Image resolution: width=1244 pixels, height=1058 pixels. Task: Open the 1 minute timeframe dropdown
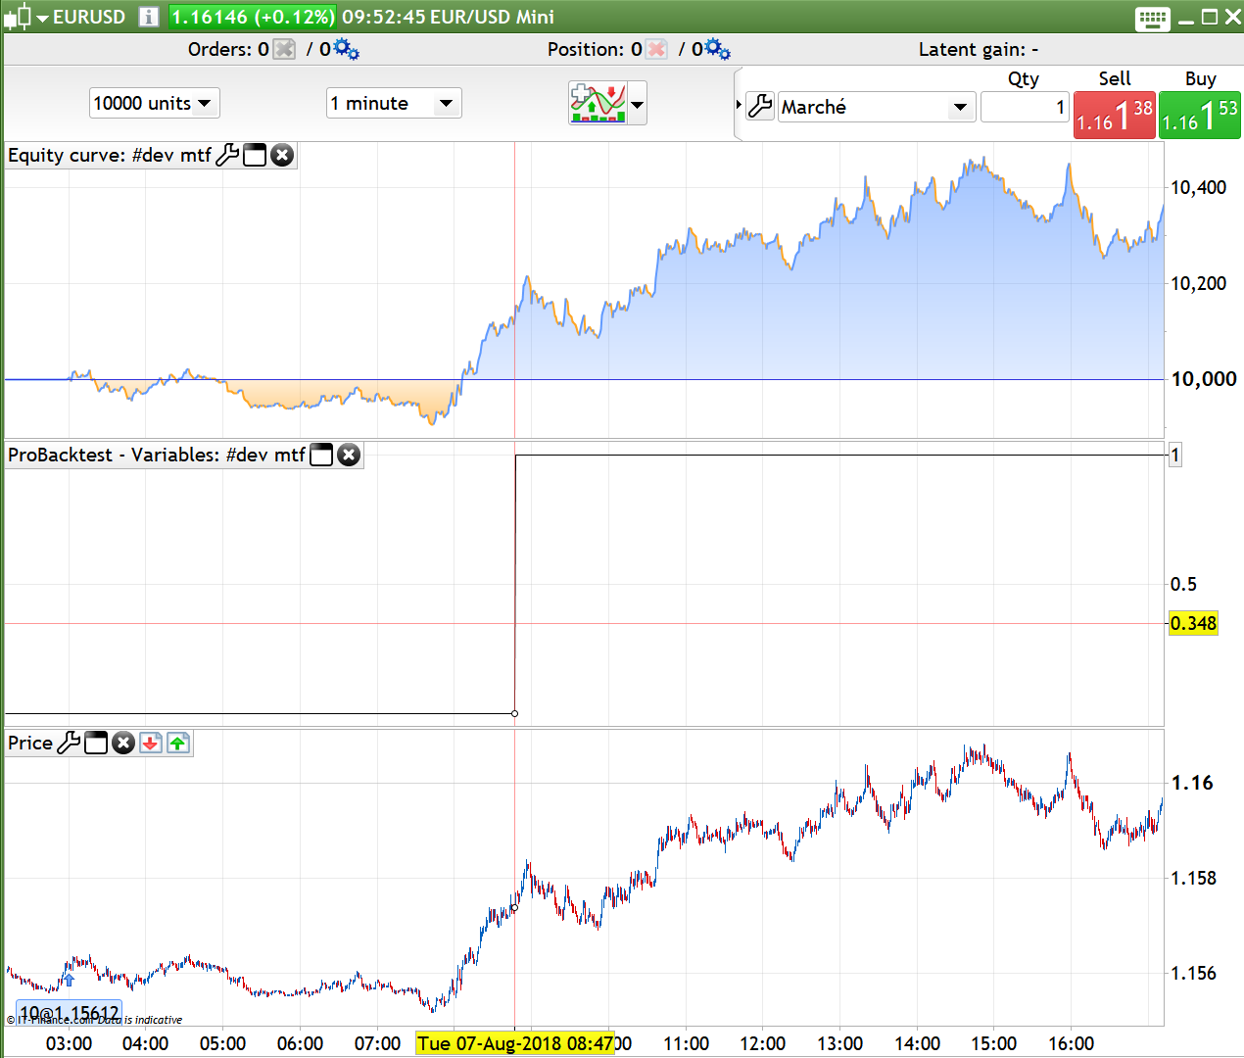coord(393,103)
